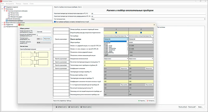
Task: Click Рассчитать for Коэффициент затекания column 2
Action: (x=149, y=69)
